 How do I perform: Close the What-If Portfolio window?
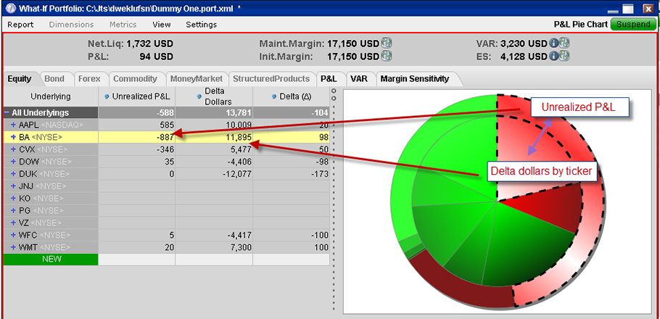[648, 9]
